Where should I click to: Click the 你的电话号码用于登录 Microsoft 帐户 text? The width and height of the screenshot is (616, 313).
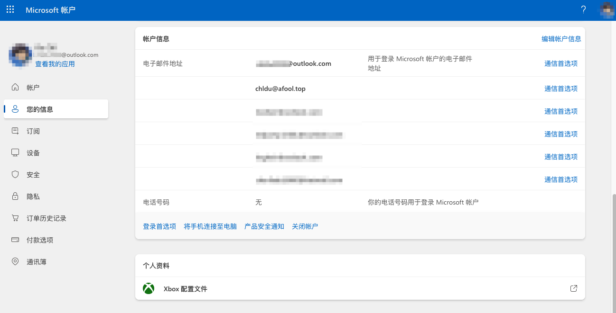pos(423,202)
